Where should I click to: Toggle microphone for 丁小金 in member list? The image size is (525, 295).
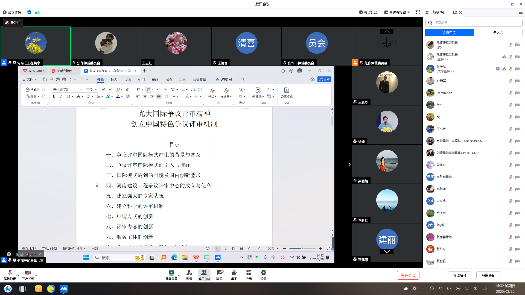click(511, 129)
